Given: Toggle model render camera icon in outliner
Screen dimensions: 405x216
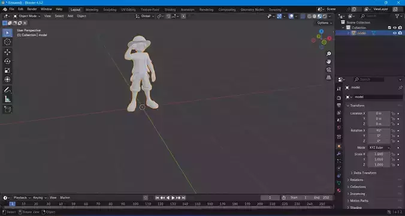Looking at the screenshot, I should 400,33.
